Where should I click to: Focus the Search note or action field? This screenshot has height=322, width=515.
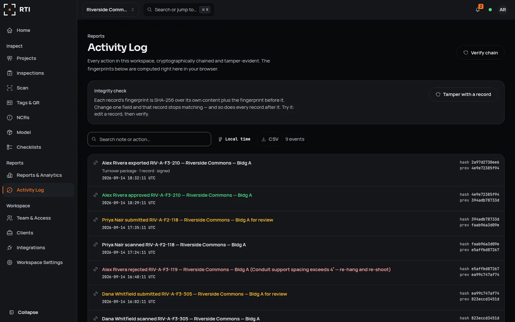tap(149, 139)
